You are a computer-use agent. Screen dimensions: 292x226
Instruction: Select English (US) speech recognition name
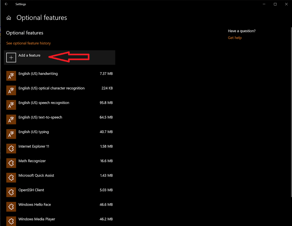coord(44,103)
